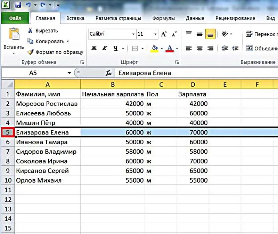Click the Вставить paste clipboard icon
Viewport: 278px width, 234px height.
[14, 34]
